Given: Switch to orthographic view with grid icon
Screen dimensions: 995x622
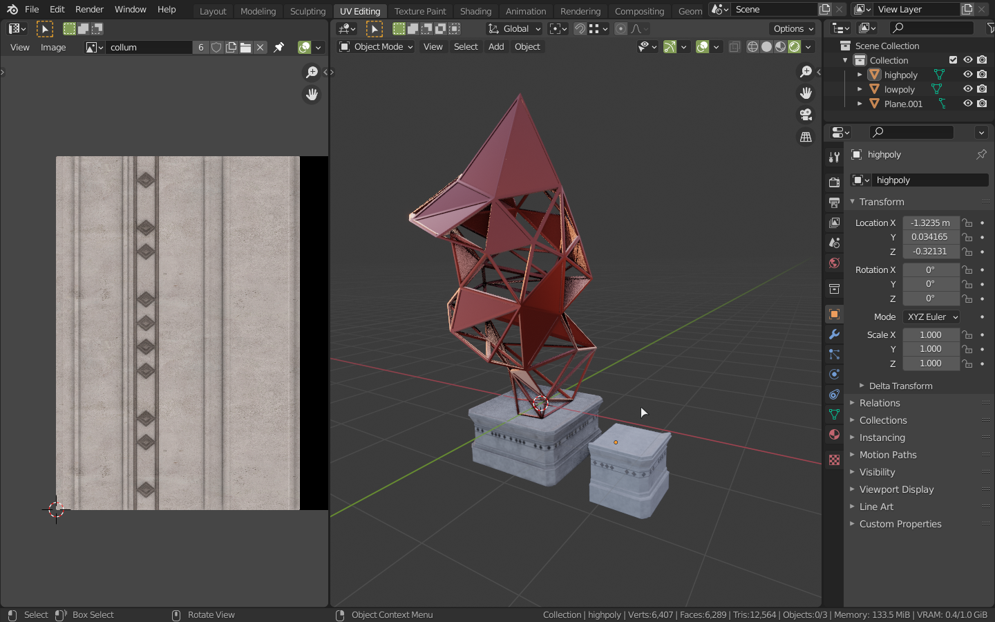Looking at the screenshot, I should pos(806,137).
